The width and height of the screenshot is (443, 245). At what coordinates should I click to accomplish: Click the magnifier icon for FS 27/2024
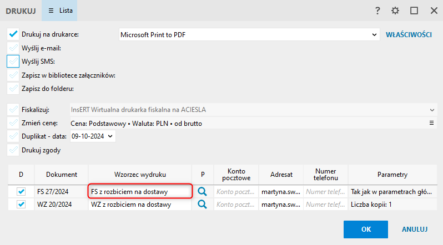[203, 191]
